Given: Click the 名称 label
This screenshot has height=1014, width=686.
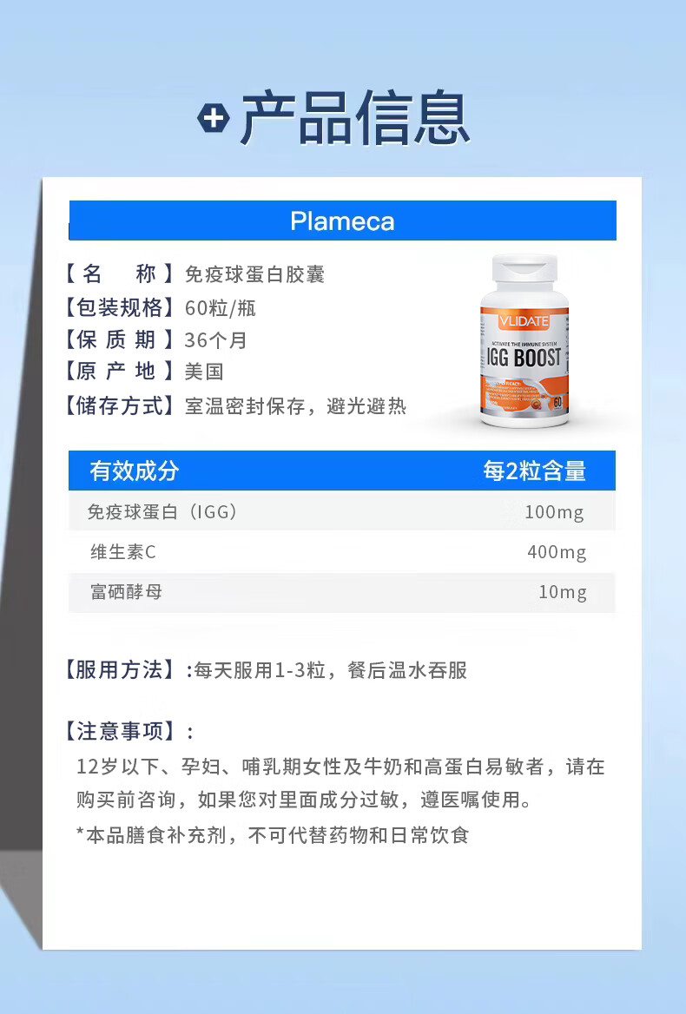Looking at the screenshot, I should coord(120,274).
